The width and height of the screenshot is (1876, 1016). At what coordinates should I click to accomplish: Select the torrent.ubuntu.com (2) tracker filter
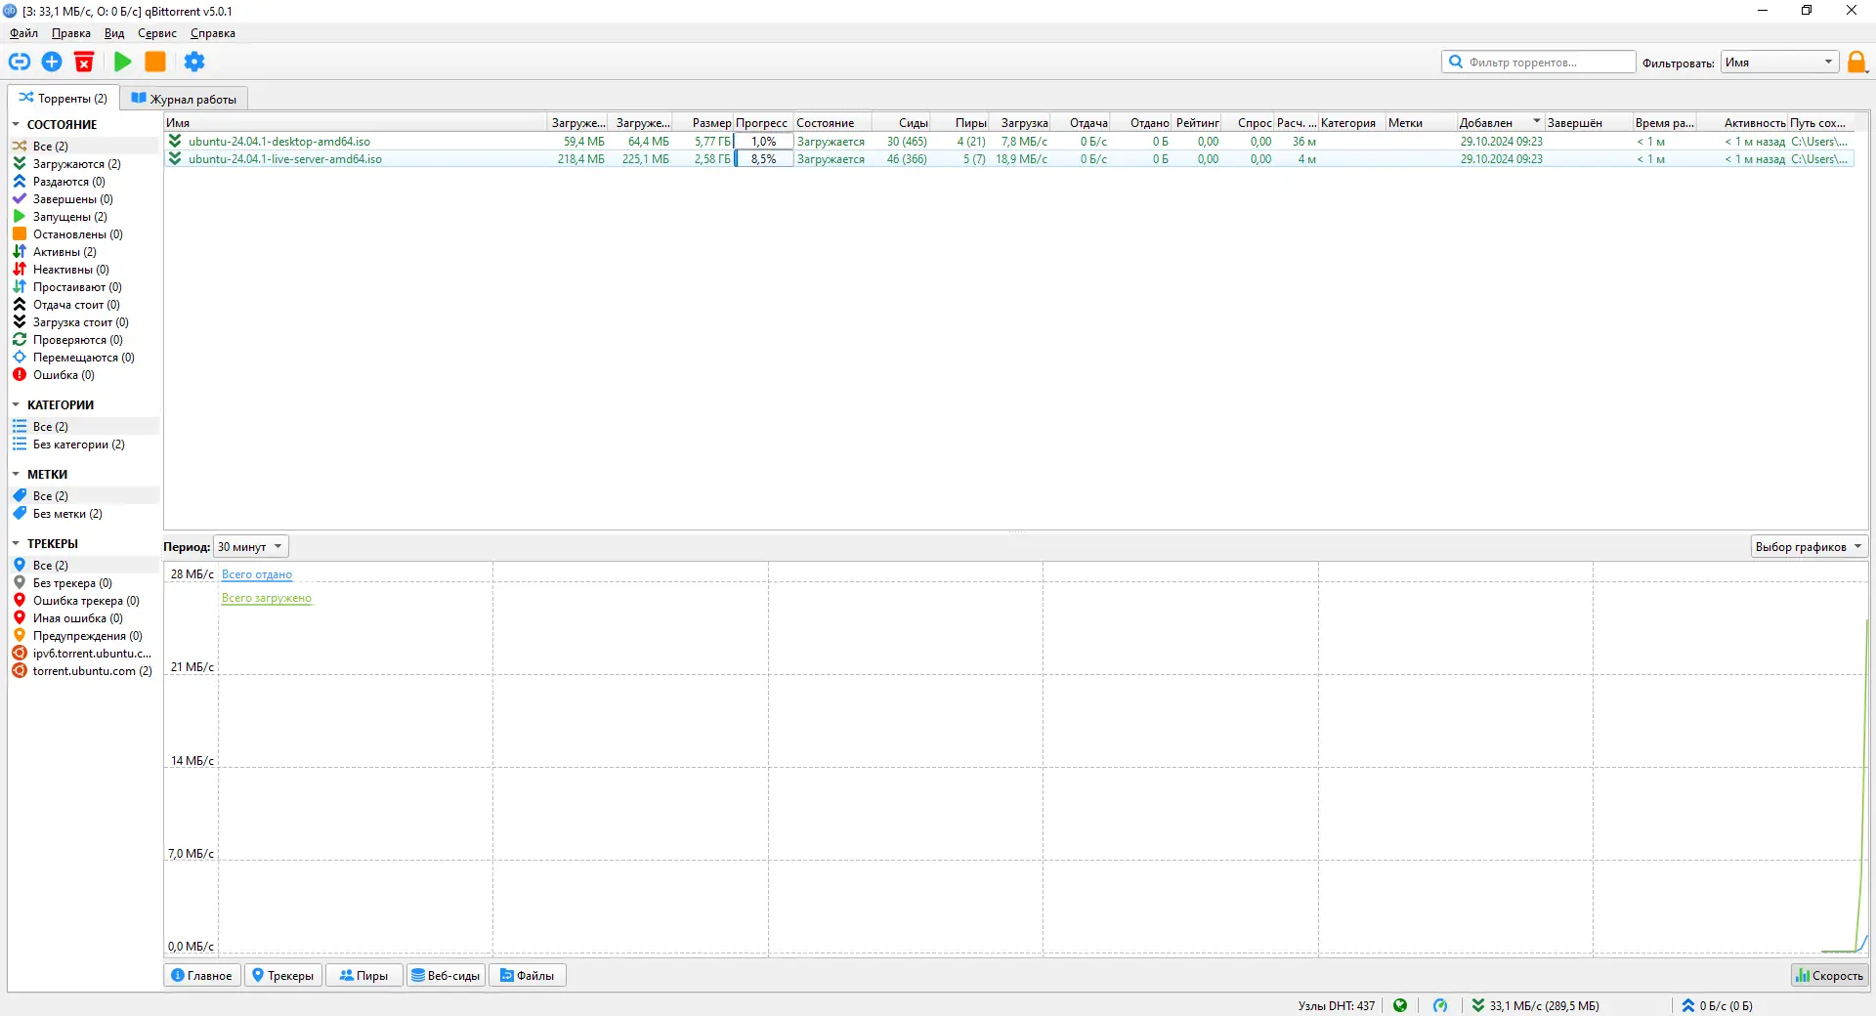point(83,671)
